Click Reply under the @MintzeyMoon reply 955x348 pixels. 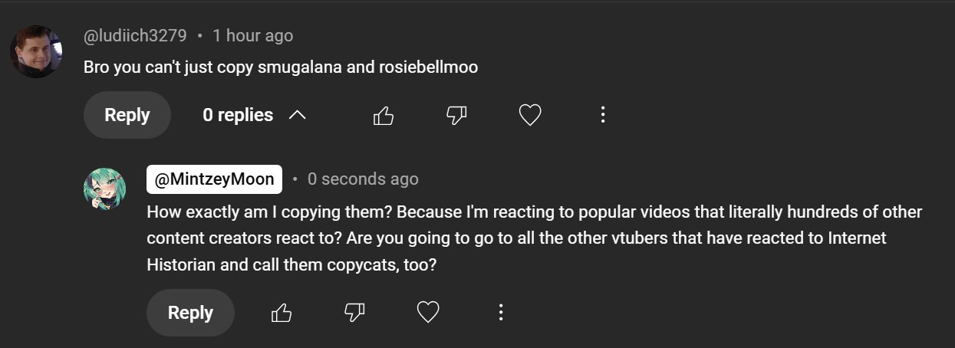190,313
